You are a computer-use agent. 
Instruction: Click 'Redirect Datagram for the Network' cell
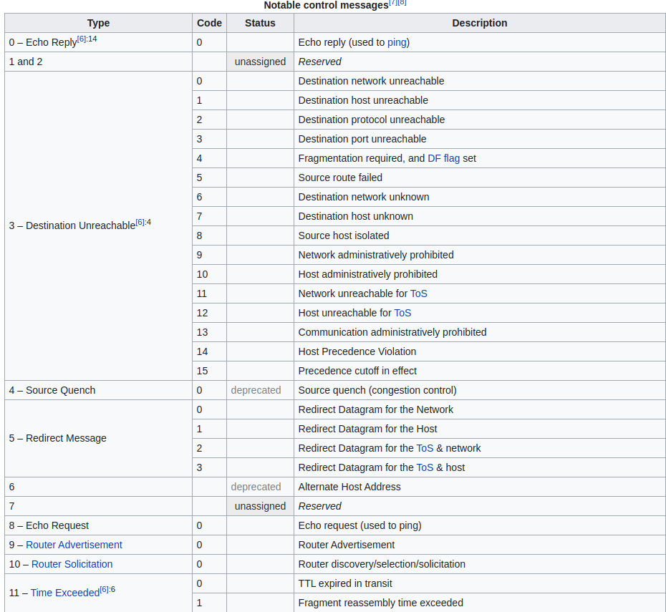tap(480, 409)
